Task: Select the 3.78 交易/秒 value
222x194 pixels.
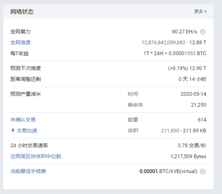Action: coord(192,145)
